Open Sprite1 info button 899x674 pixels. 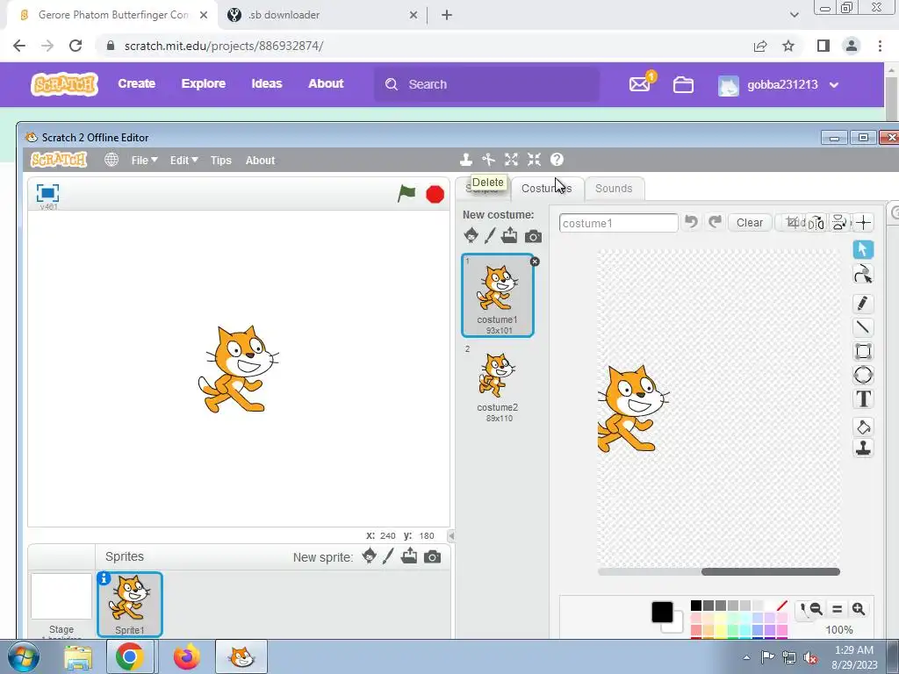tap(104, 578)
